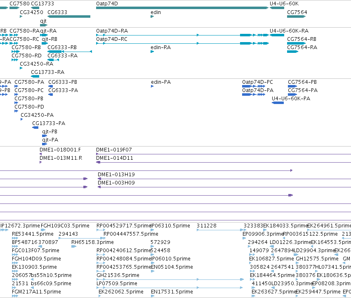Select protein Oatp74D-PA

click(254, 95)
